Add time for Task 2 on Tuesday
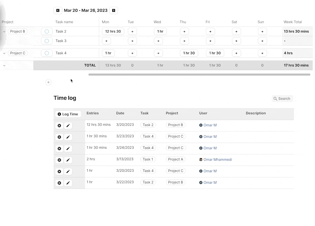The height and width of the screenshot is (226, 315). pos(132,32)
